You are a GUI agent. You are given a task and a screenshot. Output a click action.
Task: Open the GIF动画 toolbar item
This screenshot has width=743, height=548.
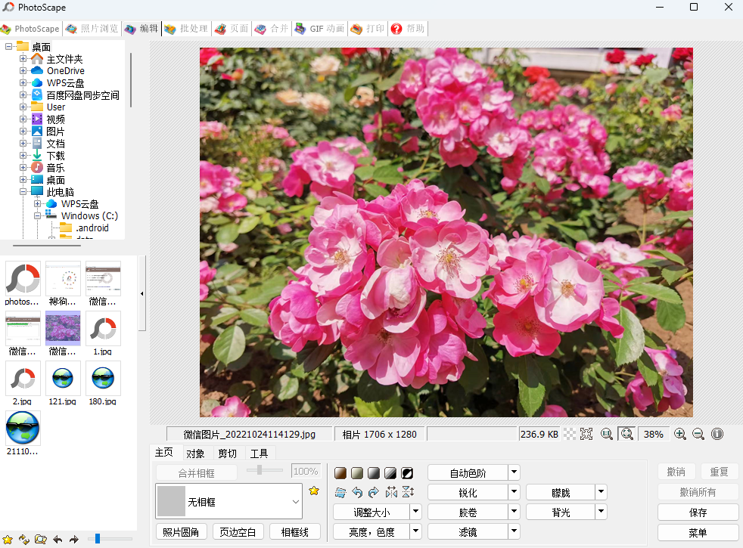click(319, 29)
